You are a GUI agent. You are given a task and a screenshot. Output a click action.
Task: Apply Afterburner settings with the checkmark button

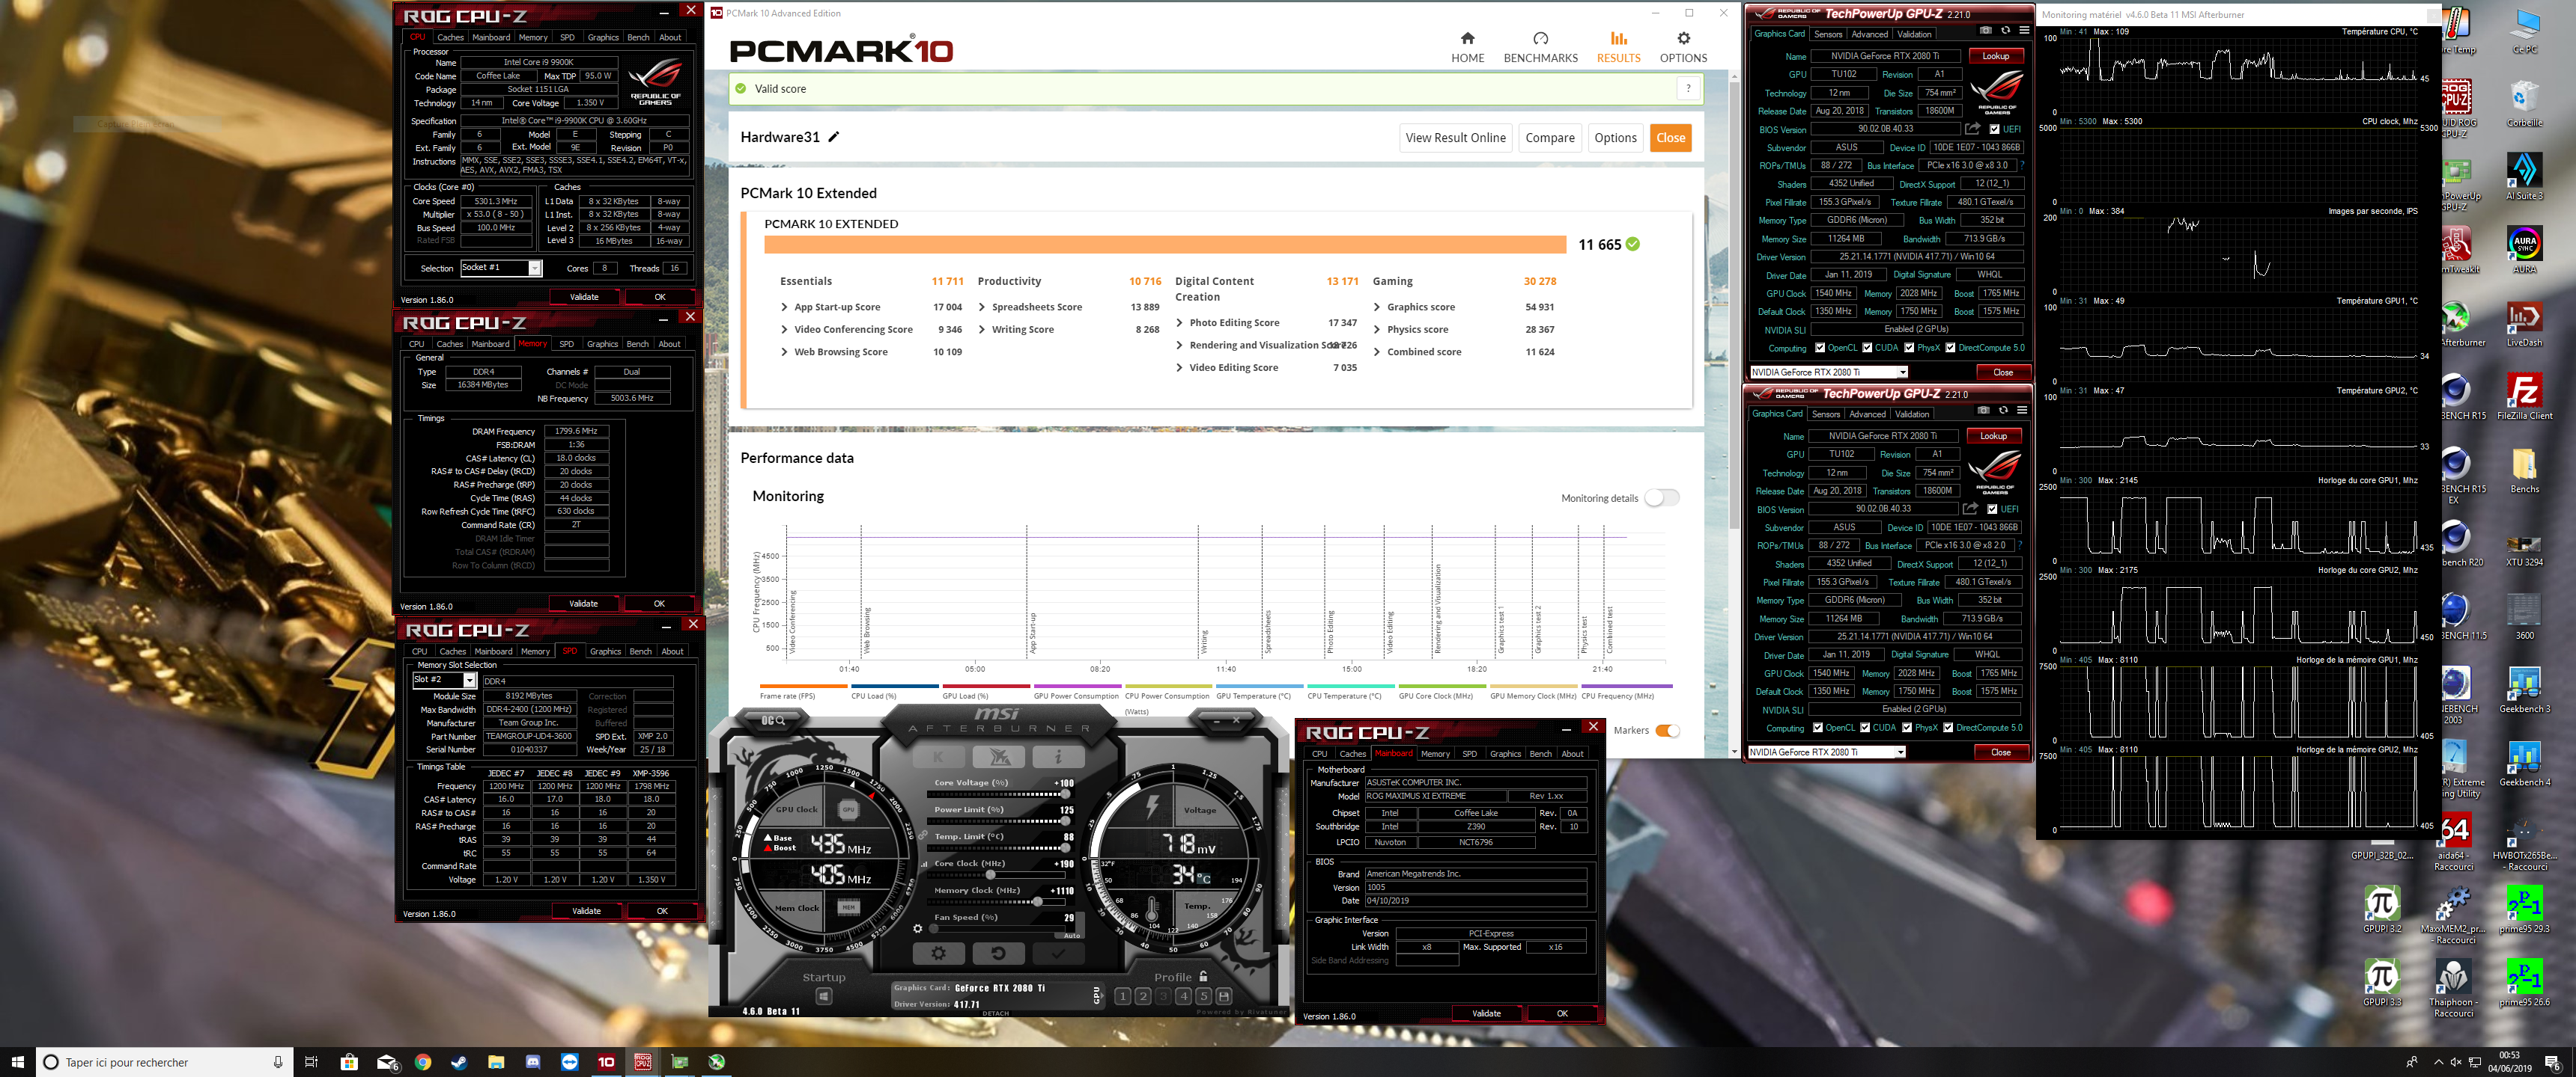1057,953
